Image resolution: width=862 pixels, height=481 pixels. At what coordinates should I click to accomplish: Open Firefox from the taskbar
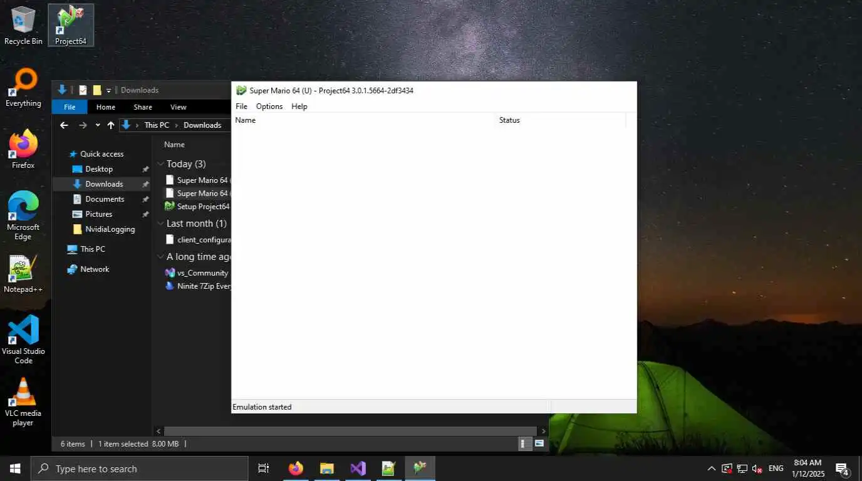tap(296, 468)
